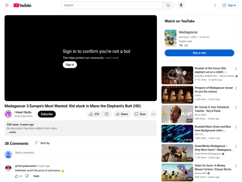Click the search magnifier button

tap(168, 5)
